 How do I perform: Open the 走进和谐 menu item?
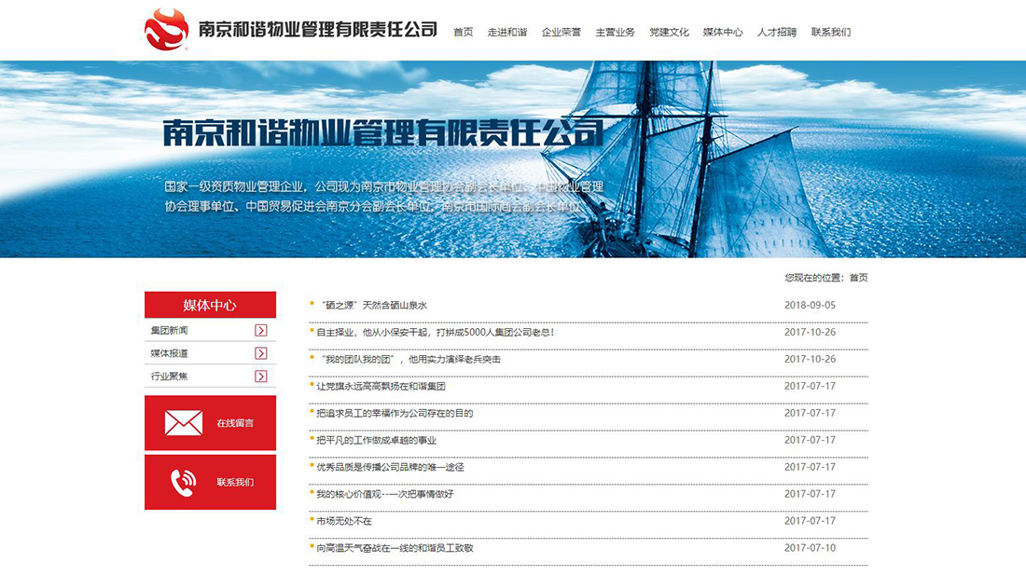(507, 31)
